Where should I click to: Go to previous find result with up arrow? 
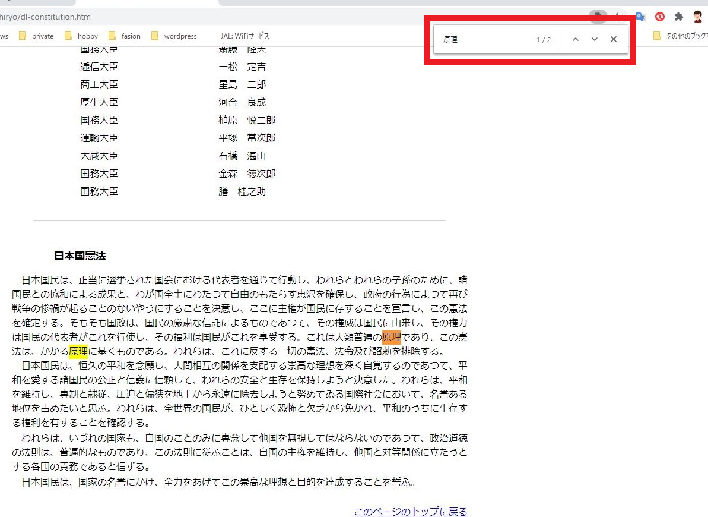tap(575, 40)
